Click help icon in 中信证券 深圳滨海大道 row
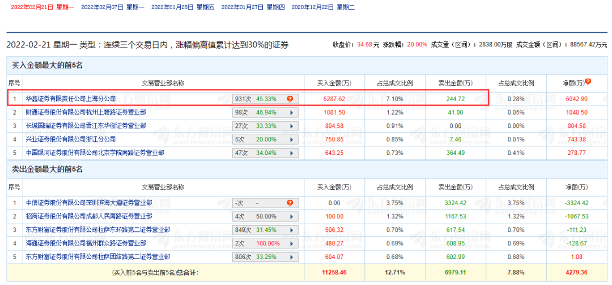612x285 pixels. tap(290, 203)
